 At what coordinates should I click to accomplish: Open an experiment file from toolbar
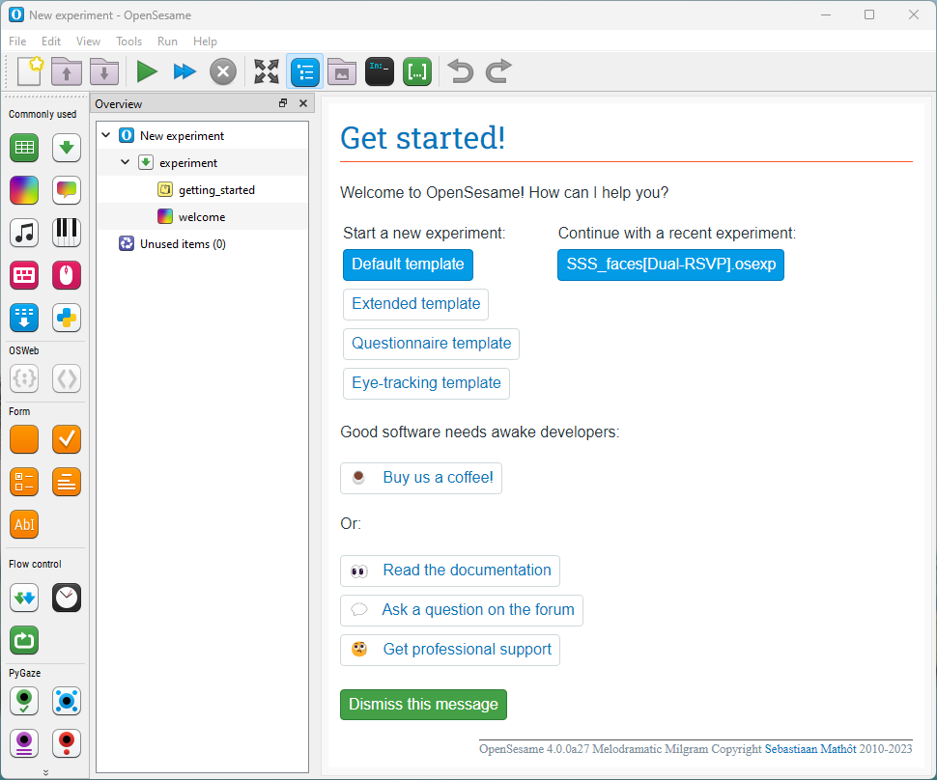pos(67,71)
